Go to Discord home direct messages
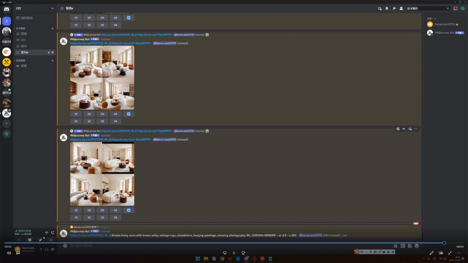The width and height of the screenshot is (468, 263). point(6,9)
